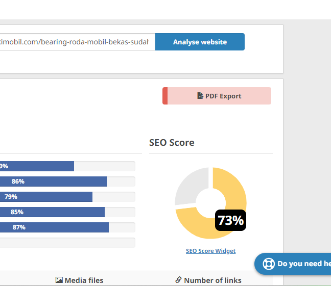Click the lifebuoy help icon
Image resolution: width=331 pixels, height=286 pixels.
pos(269,264)
